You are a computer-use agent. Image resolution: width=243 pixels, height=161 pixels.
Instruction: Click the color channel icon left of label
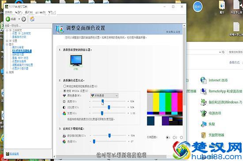coord(64,96)
